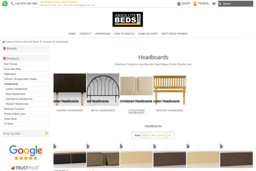256x171 pixels.
Task: Open the shopping cart icon
Action: pos(214,4)
